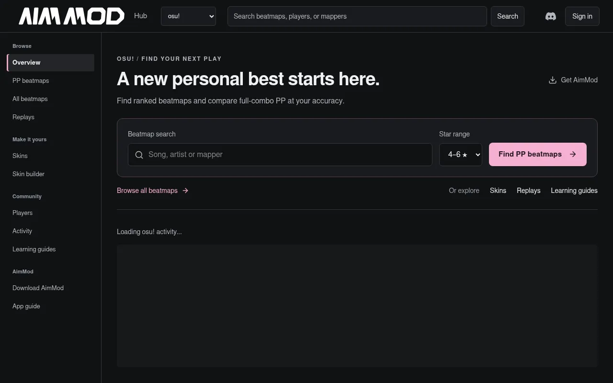Click the Find PP beatmaps button
Viewport: 613px width, 383px height.
538,154
